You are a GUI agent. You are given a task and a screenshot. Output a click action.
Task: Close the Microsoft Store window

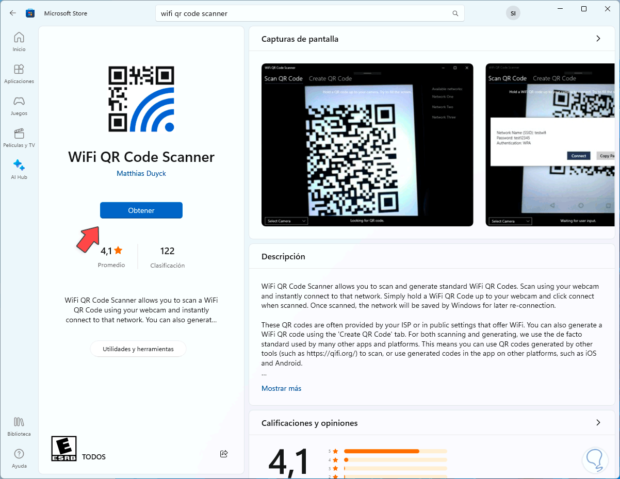pos(608,9)
